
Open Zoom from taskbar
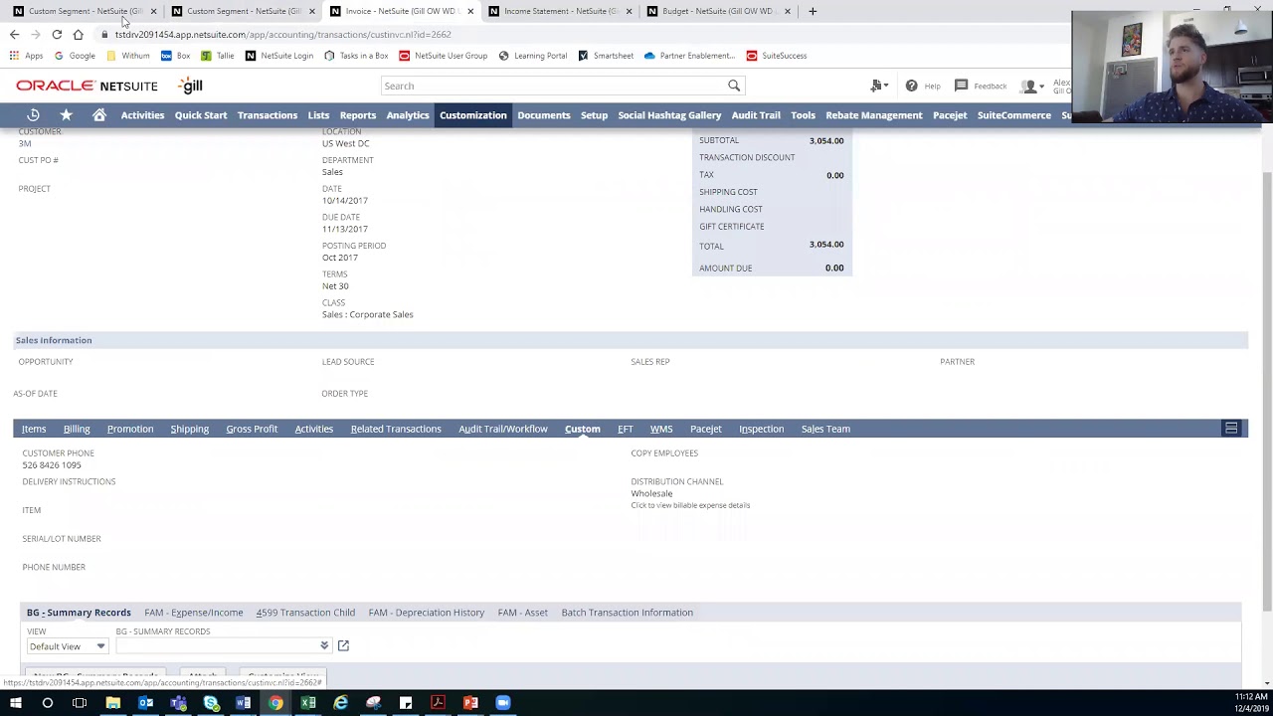(x=503, y=703)
